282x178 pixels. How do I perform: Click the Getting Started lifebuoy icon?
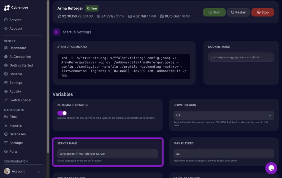(6, 65)
